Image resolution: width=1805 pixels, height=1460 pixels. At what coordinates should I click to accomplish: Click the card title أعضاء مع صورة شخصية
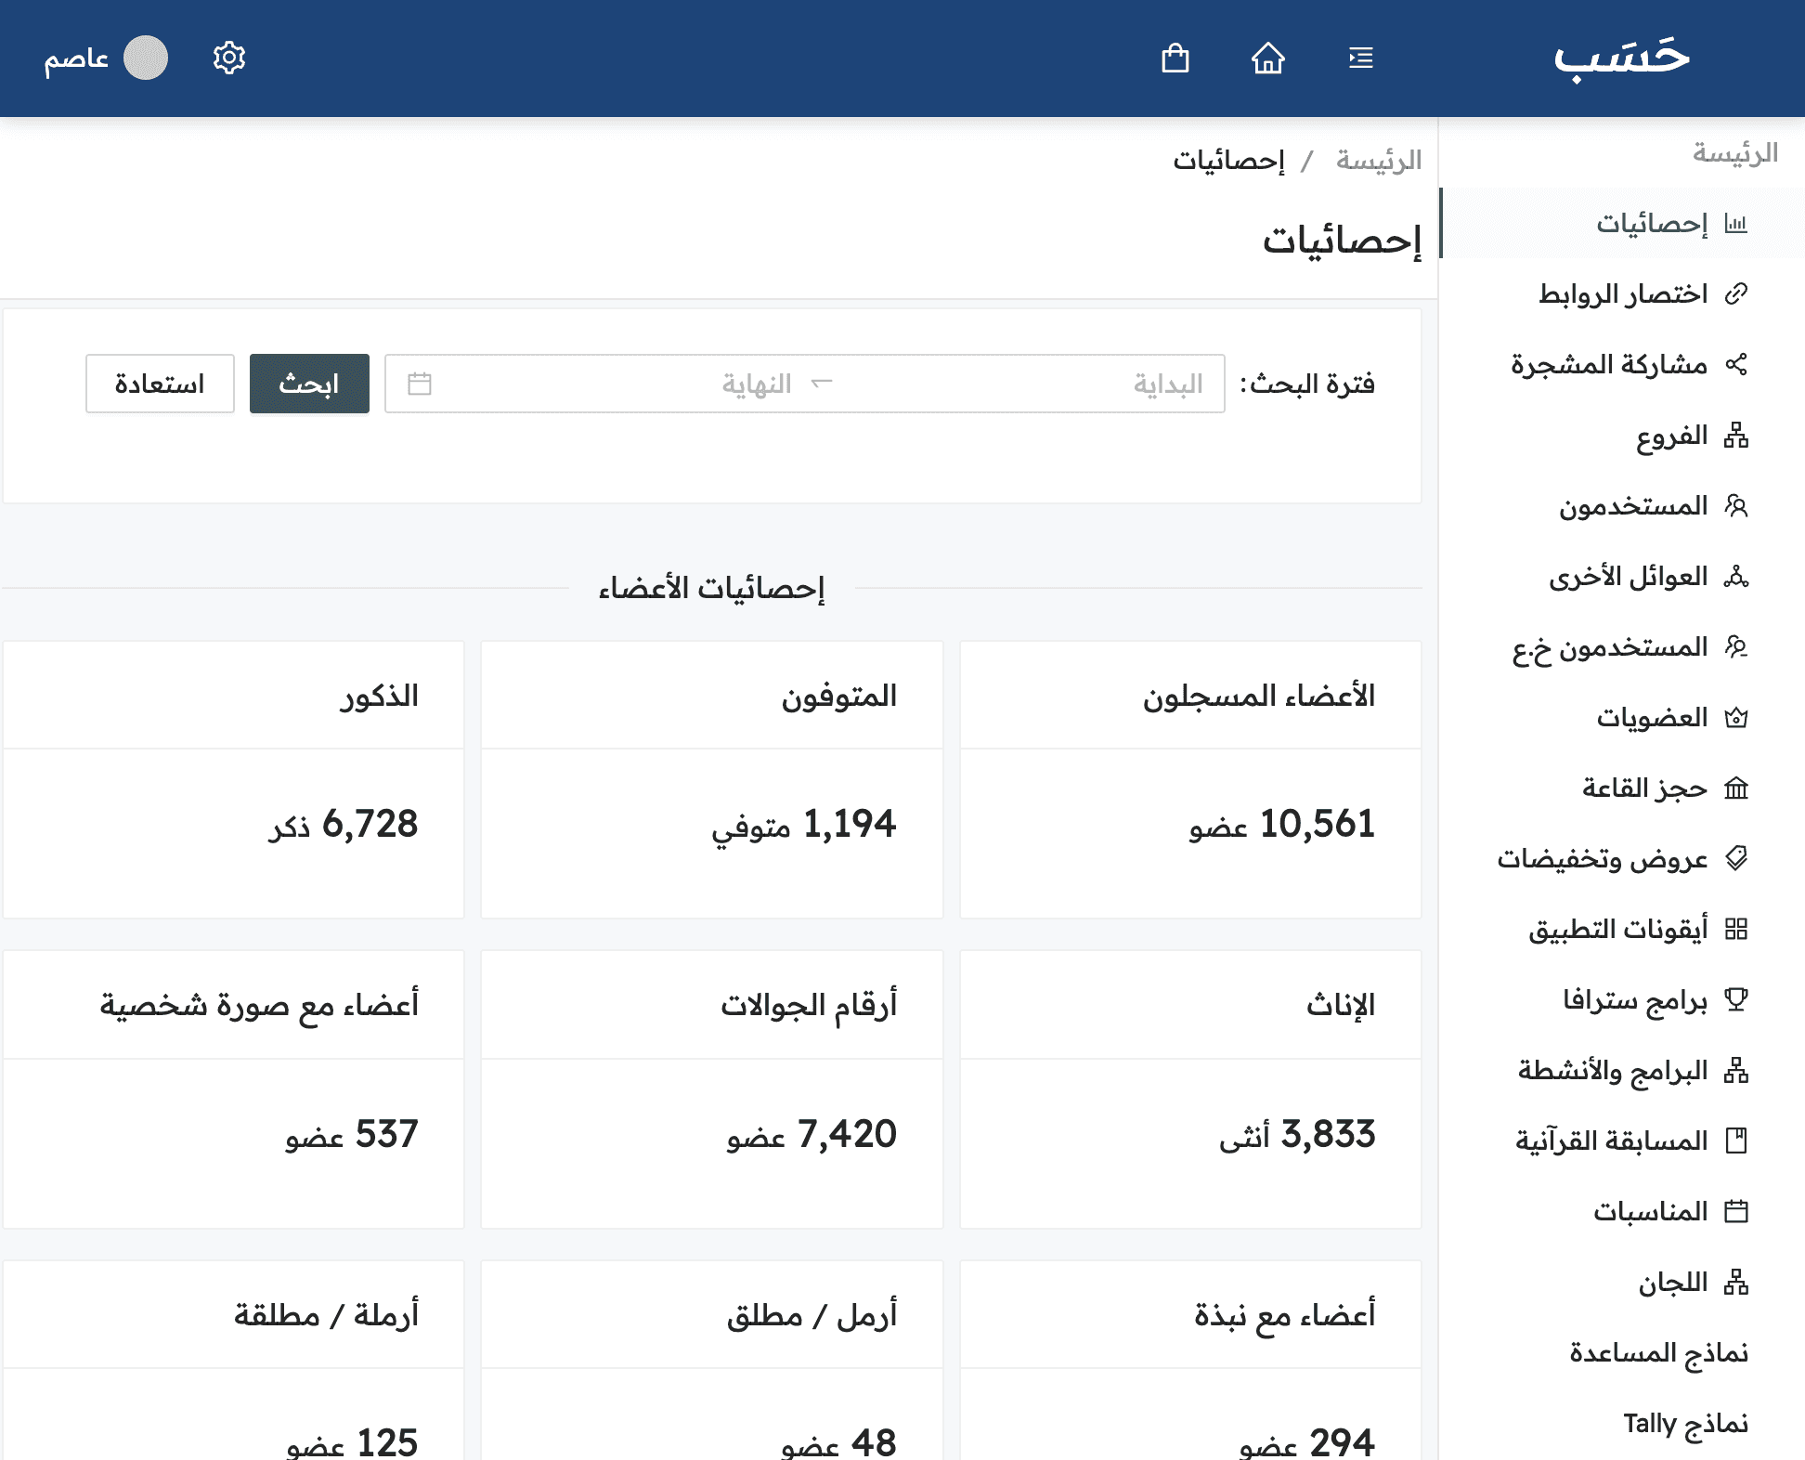[259, 1005]
